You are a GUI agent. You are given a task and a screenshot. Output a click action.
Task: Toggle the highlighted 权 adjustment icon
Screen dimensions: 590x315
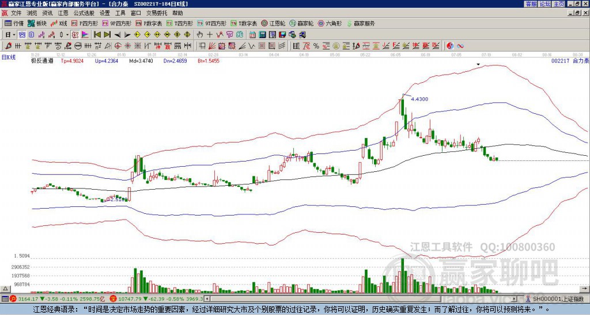point(75,35)
